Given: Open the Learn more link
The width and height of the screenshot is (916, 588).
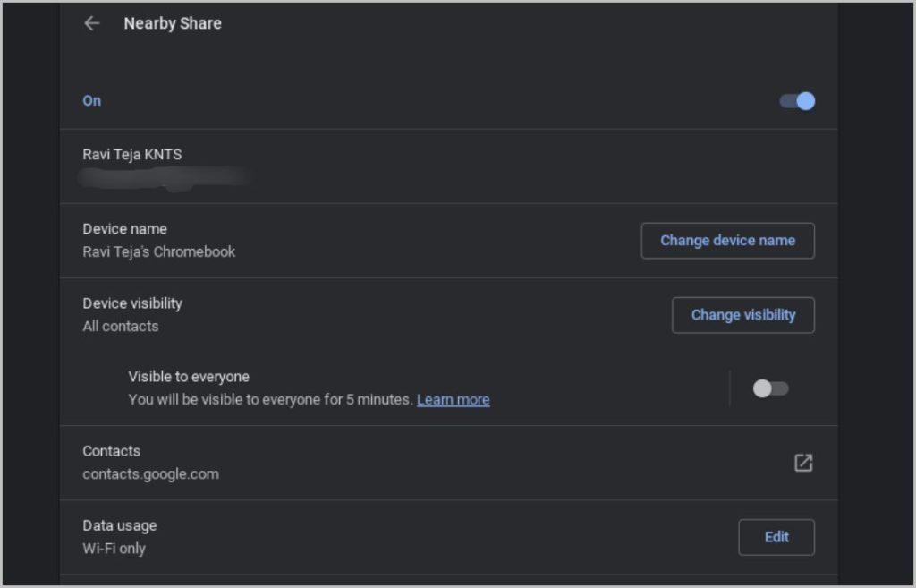Looking at the screenshot, I should [454, 400].
